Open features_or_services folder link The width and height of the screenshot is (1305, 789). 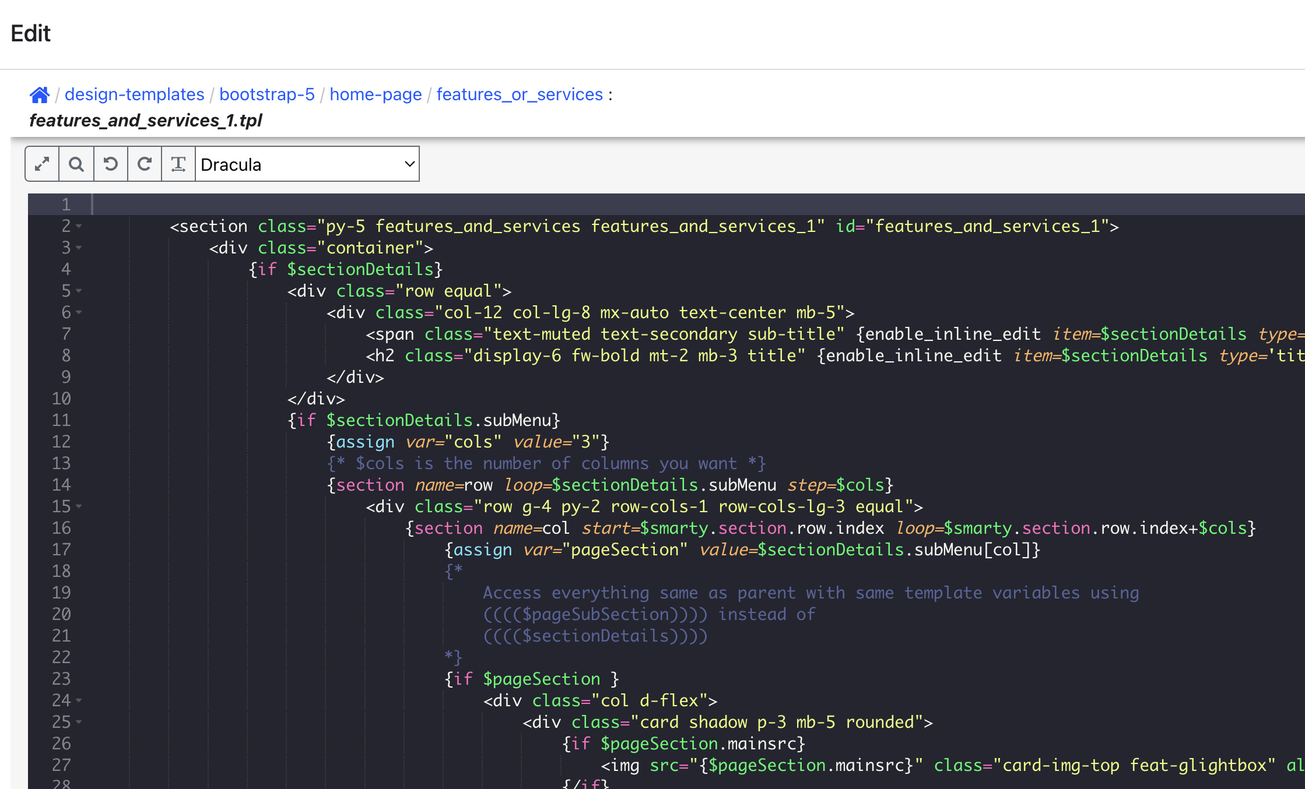tap(520, 94)
